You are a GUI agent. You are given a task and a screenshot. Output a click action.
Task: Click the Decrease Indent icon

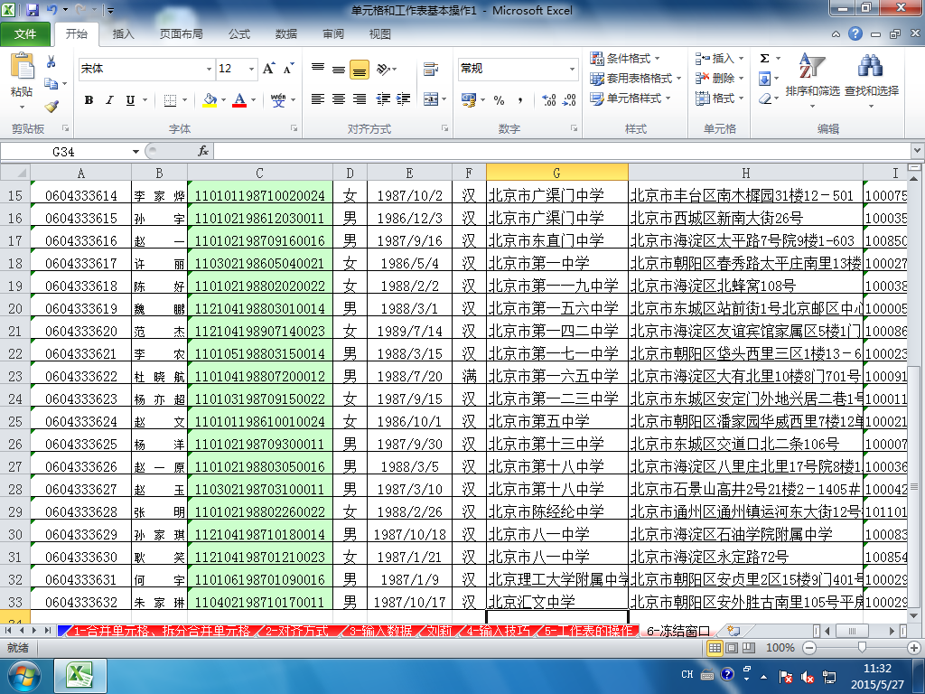click(x=383, y=99)
